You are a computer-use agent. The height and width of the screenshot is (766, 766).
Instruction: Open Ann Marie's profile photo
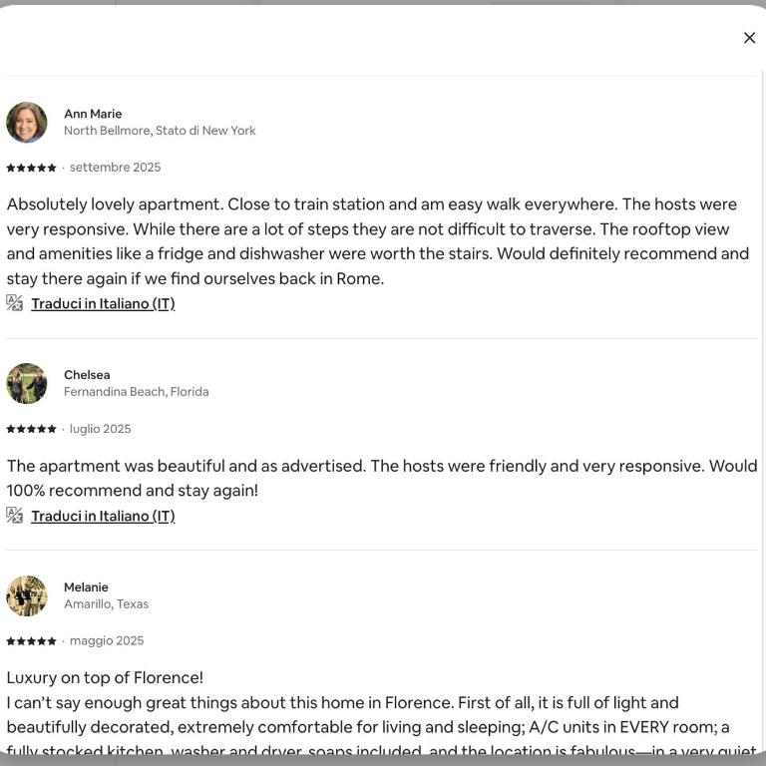point(27,122)
